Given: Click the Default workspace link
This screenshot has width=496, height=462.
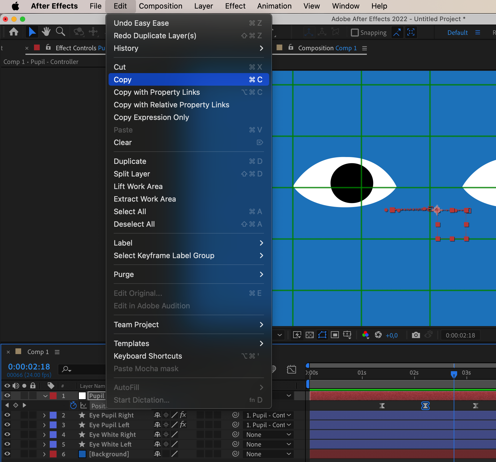Looking at the screenshot, I should (x=457, y=33).
